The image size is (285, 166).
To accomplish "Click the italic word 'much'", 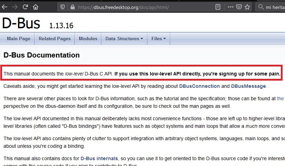I will coord(251,126).
